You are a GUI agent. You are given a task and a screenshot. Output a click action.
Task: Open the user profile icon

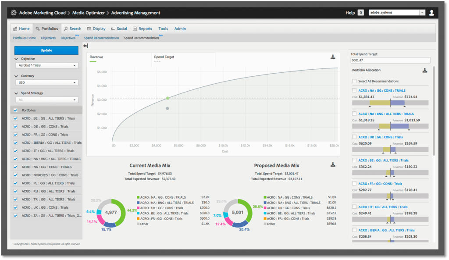[431, 13]
